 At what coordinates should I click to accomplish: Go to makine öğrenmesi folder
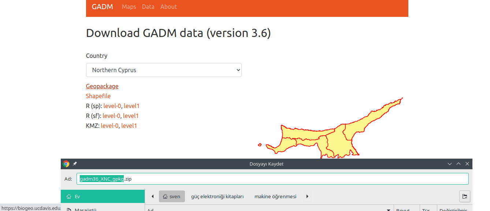[x=275, y=196]
